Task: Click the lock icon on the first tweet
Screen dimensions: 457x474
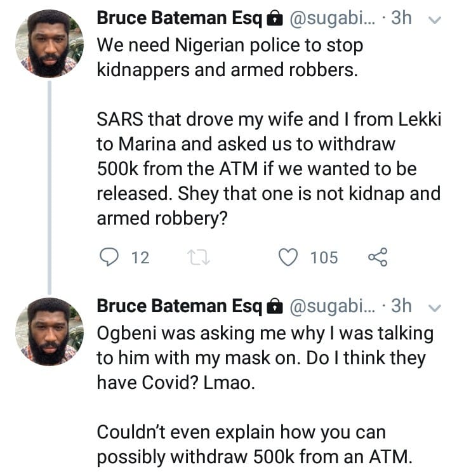Action: coord(274,20)
